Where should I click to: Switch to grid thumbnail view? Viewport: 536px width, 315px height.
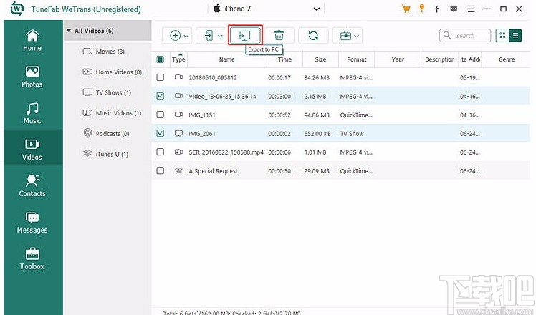(x=502, y=35)
